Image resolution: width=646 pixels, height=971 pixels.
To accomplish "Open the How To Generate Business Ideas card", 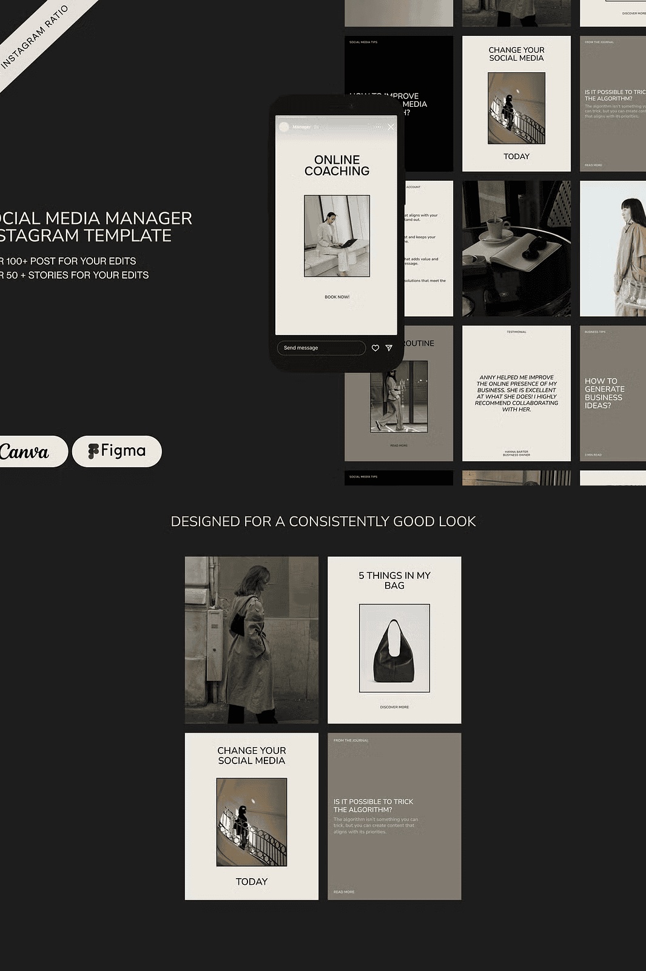I will click(x=613, y=393).
